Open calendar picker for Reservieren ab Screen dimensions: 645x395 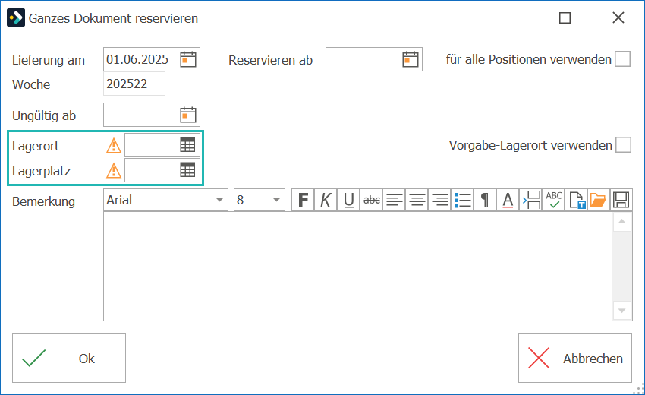click(410, 59)
